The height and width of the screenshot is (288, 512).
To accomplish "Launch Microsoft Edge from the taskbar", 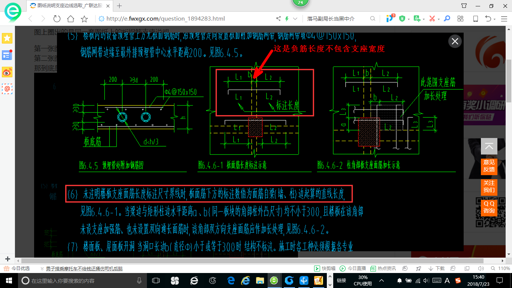I will [x=231, y=280].
